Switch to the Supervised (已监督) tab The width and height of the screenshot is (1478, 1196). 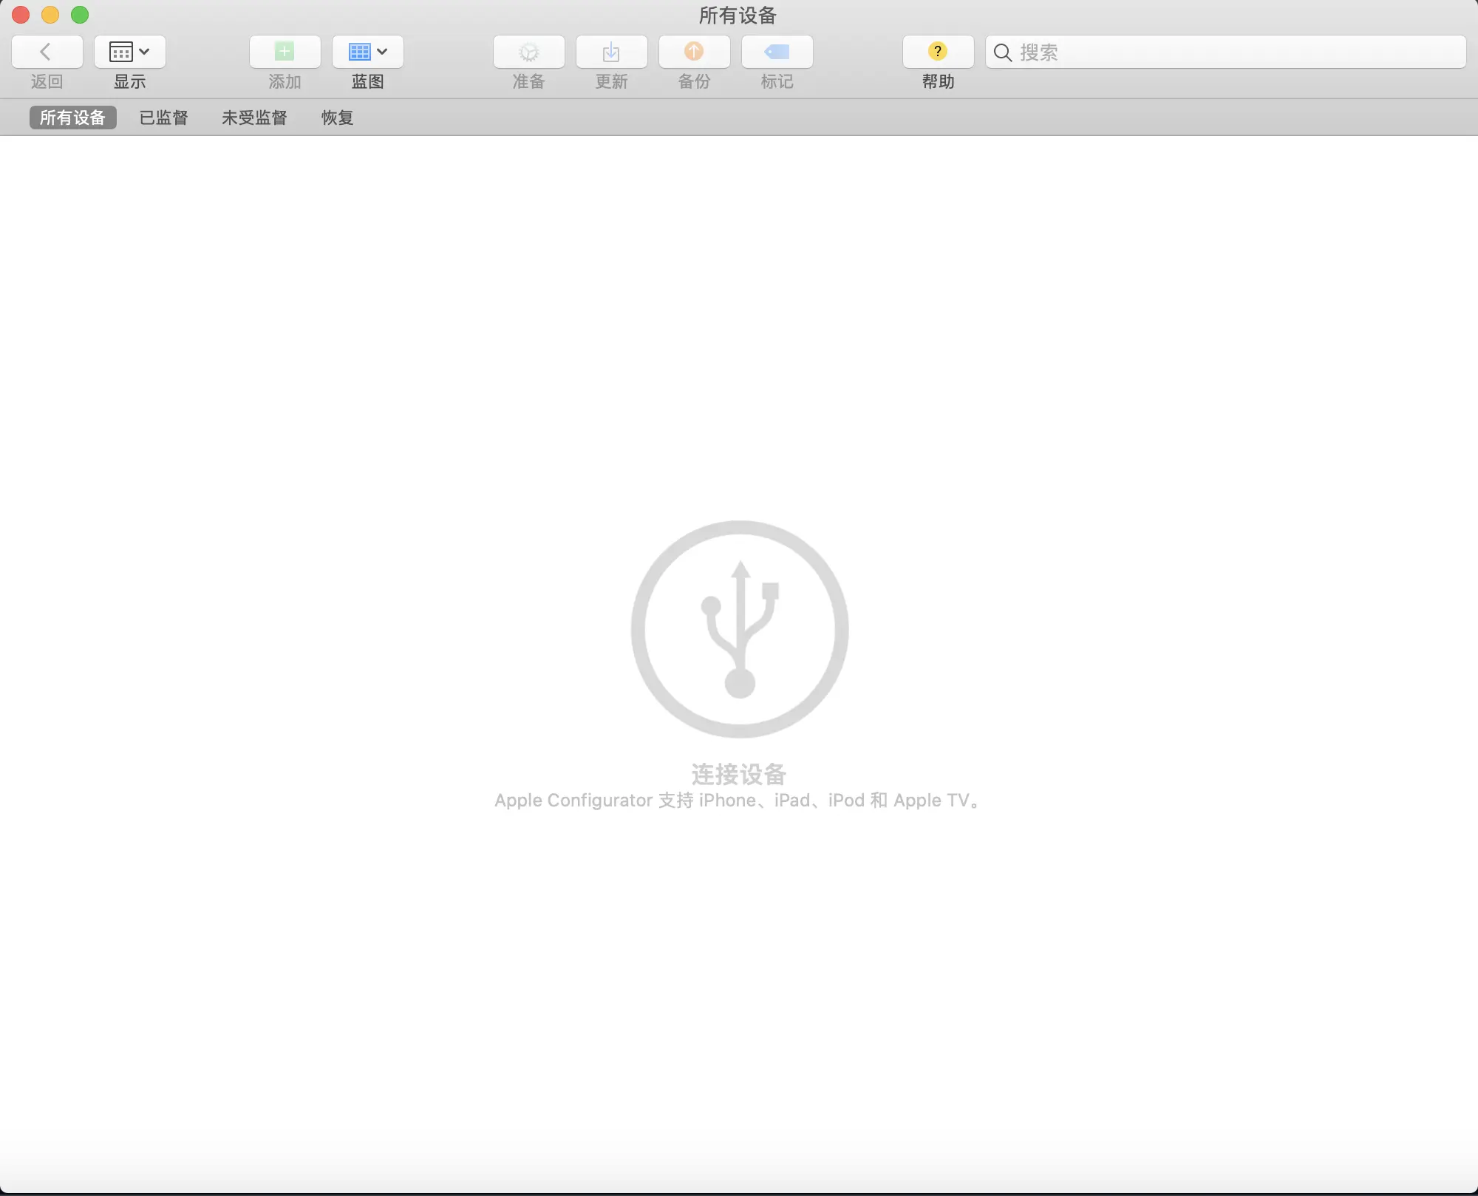click(x=163, y=118)
